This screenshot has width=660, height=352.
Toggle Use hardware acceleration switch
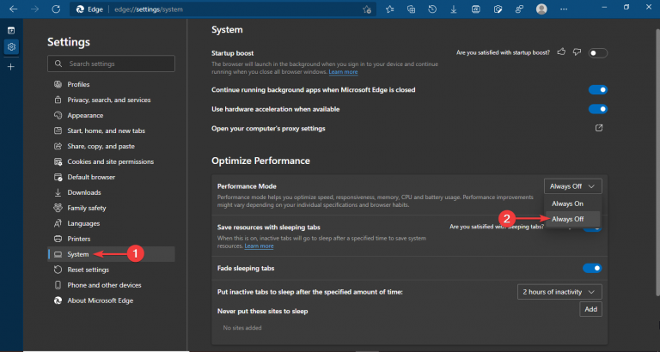598,109
